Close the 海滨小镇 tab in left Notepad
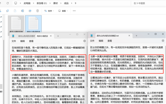166x104 pixels. coord(51,36)
